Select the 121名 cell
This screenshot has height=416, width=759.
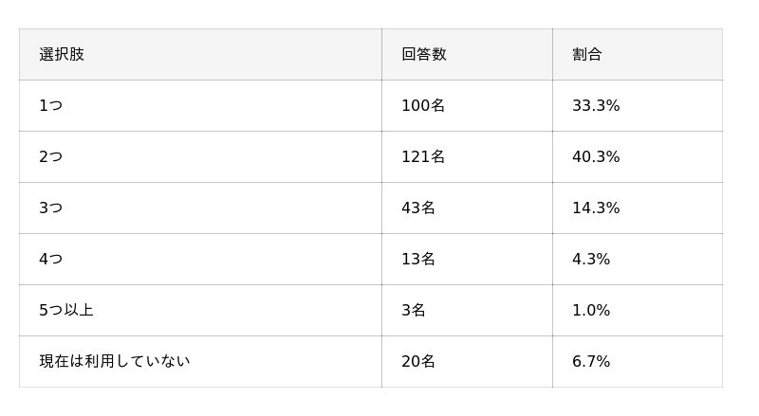423,156
